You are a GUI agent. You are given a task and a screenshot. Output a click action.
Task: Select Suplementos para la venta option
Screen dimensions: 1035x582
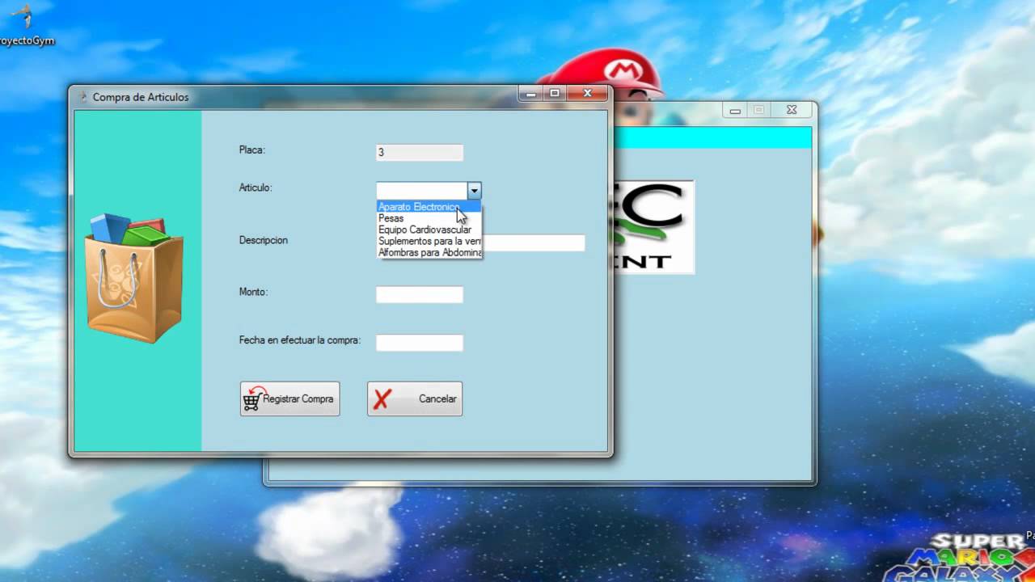click(429, 241)
